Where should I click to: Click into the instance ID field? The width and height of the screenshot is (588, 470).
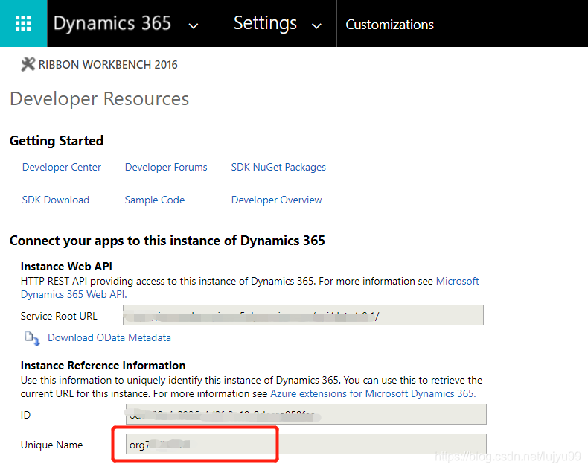click(x=306, y=414)
